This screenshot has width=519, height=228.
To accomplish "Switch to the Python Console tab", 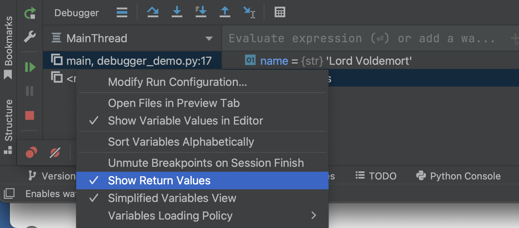I will pyautogui.click(x=458, y=176).
